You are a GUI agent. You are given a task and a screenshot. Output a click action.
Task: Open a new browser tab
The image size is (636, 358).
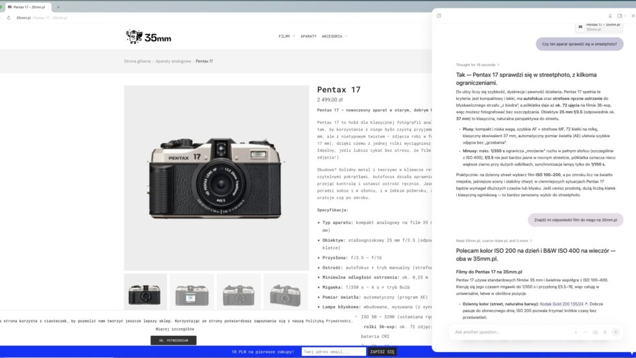pos(58,6)
